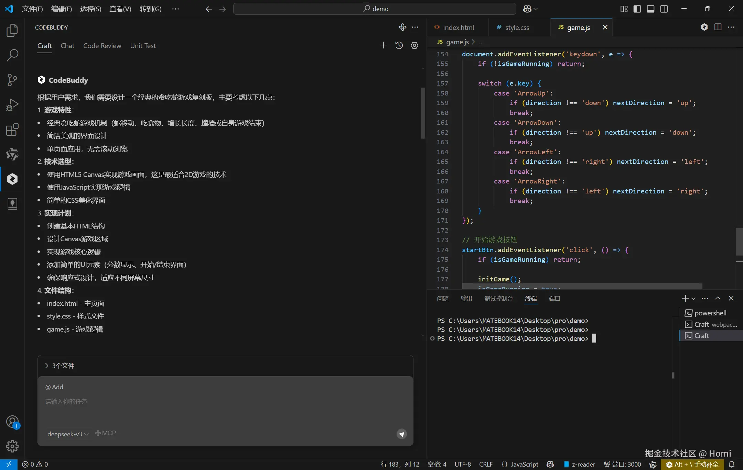Viewport: 743px width, 470px height.
Task: Click the Run and Debug icon
Action: point(12,105)
